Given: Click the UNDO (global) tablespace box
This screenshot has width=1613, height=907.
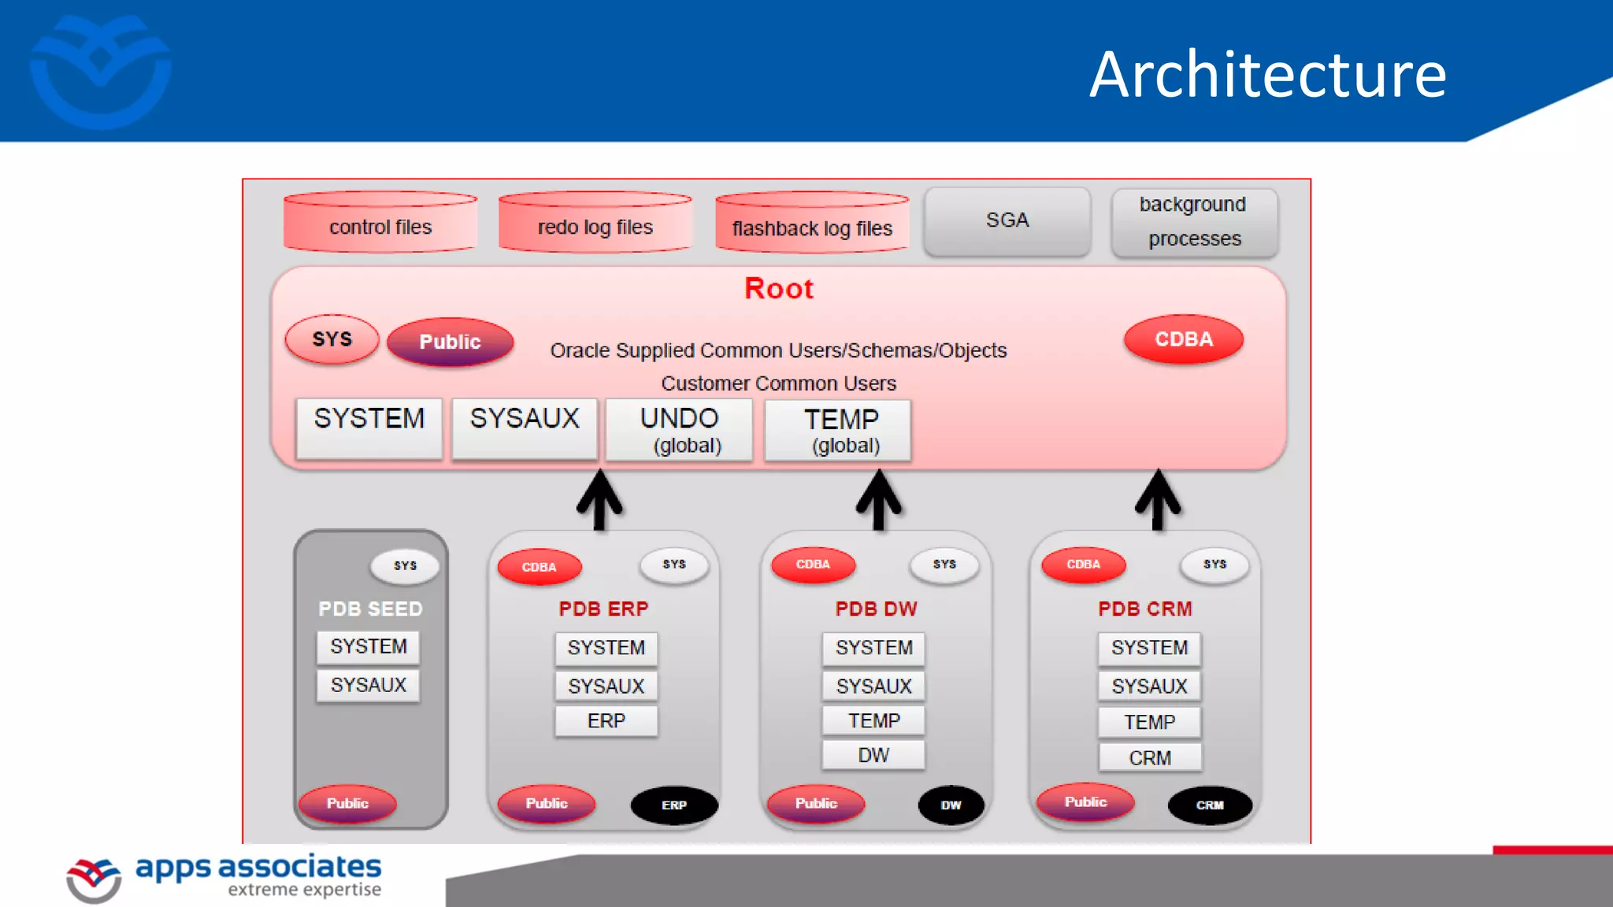Looking at the screenshot, I should pyautogui.click(x=679, y=430).
